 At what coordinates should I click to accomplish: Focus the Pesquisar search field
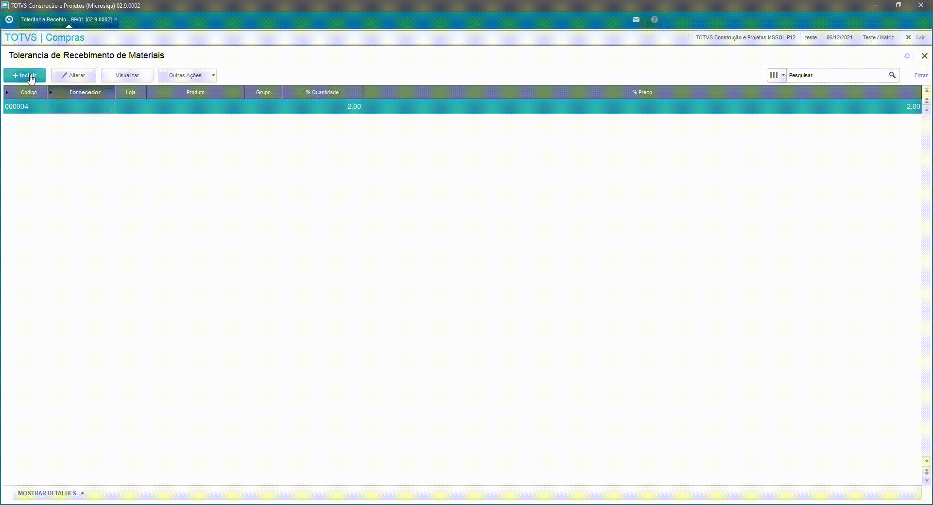(836, 75)
